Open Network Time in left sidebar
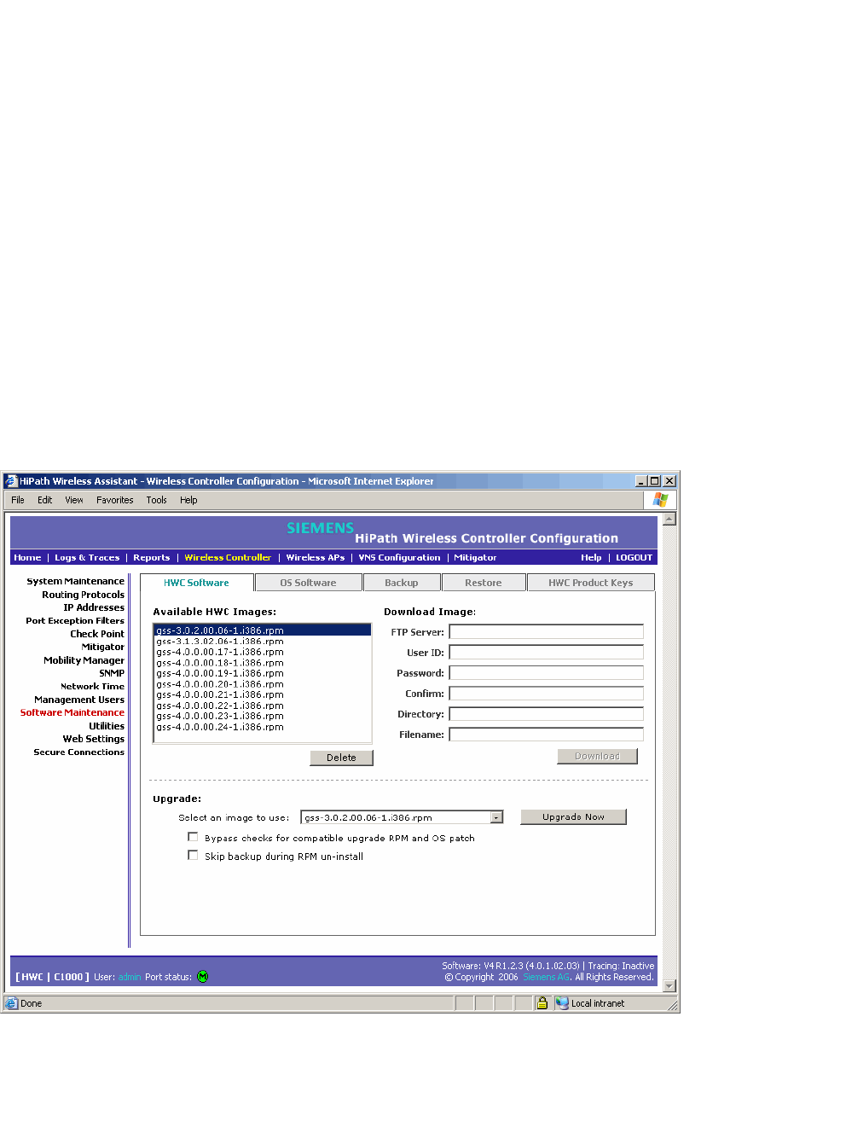This screenshot has width=846, height=1121. click(x=92, y=686)
